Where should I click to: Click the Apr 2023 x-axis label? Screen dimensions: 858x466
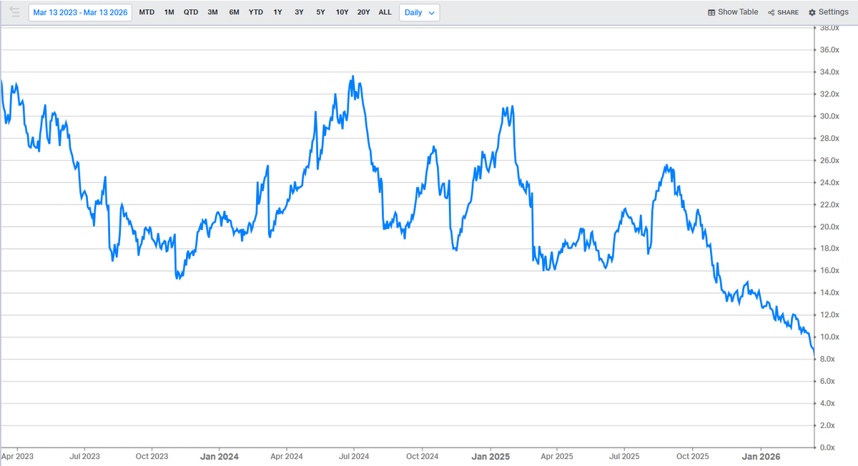click(17, 456)
